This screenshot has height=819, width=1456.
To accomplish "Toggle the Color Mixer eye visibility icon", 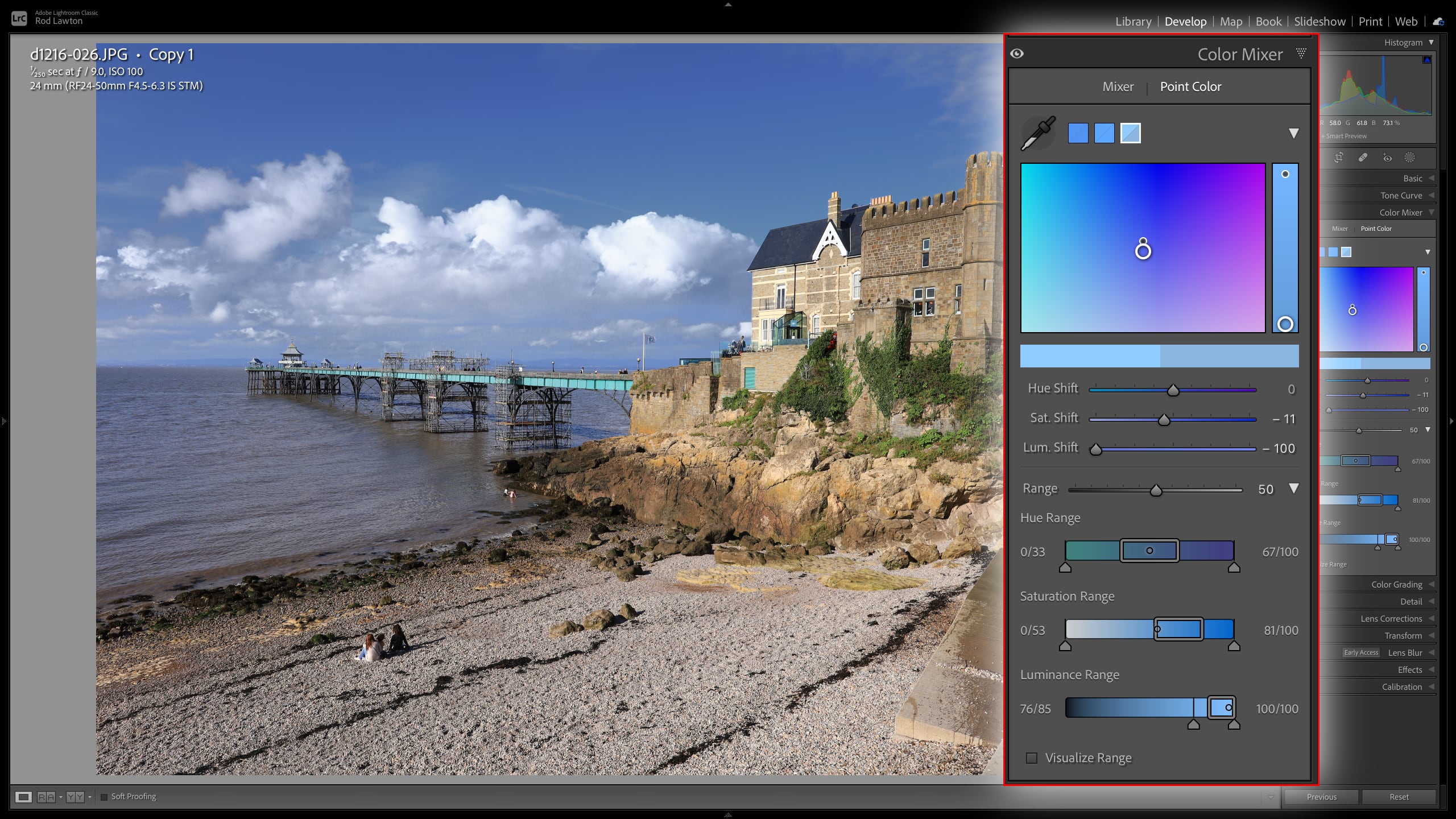I will click(x=1017, y=53).
